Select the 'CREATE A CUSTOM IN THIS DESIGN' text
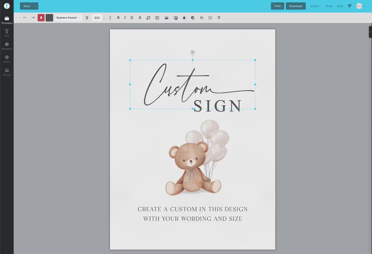 point(193,209)
